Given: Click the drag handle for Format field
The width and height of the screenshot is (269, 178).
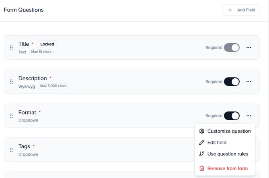Looking at the screenshot, I should (x=11, y=116).
